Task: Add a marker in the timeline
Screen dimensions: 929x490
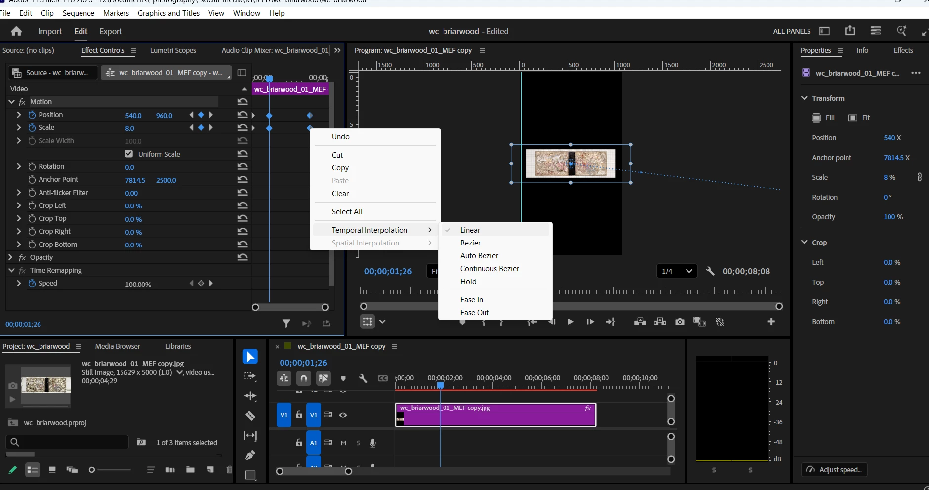Action: [343, 378]
